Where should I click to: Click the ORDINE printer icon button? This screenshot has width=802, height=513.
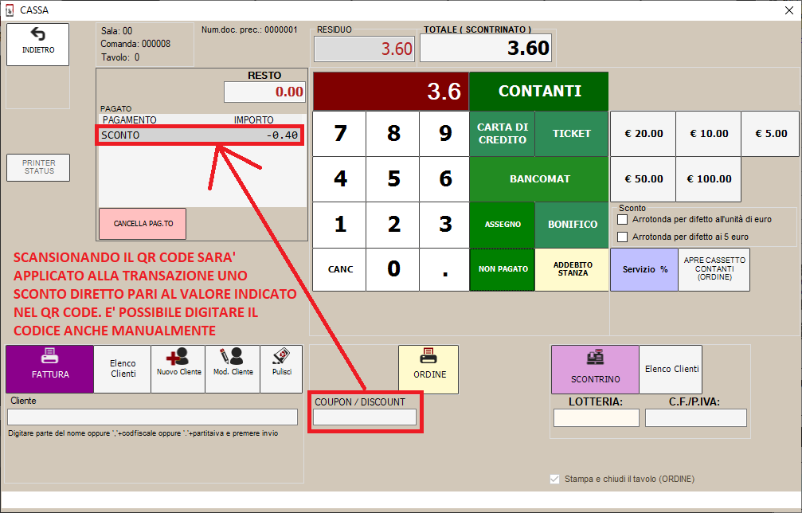428,369
